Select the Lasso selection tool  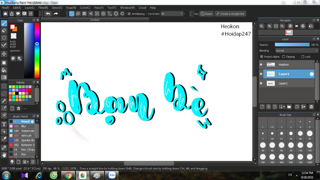(4, 94)
